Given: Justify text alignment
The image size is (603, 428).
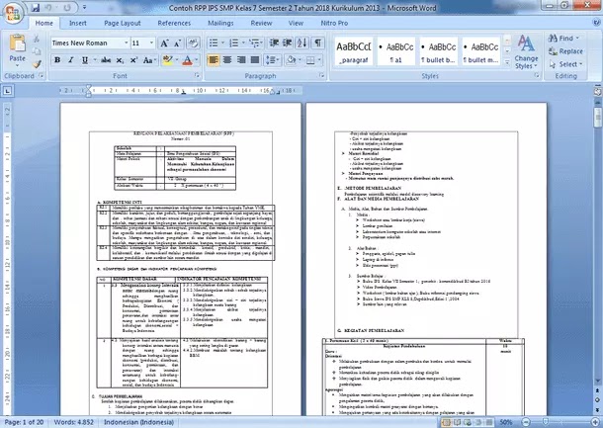Looking at the screenshot, I should [x=255, y=60].
